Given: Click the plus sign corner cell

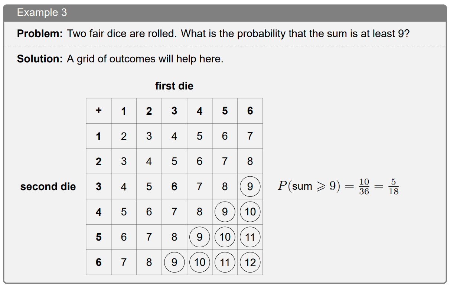Looking at the screenshot, I should pos(98,111).
